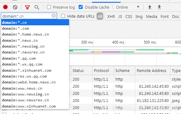Image resolution: width=181 pixels, height=114 pixels.
Task: Choose domain:*.newsimg.cn suggestion
Action: click(x=35, y=46)
